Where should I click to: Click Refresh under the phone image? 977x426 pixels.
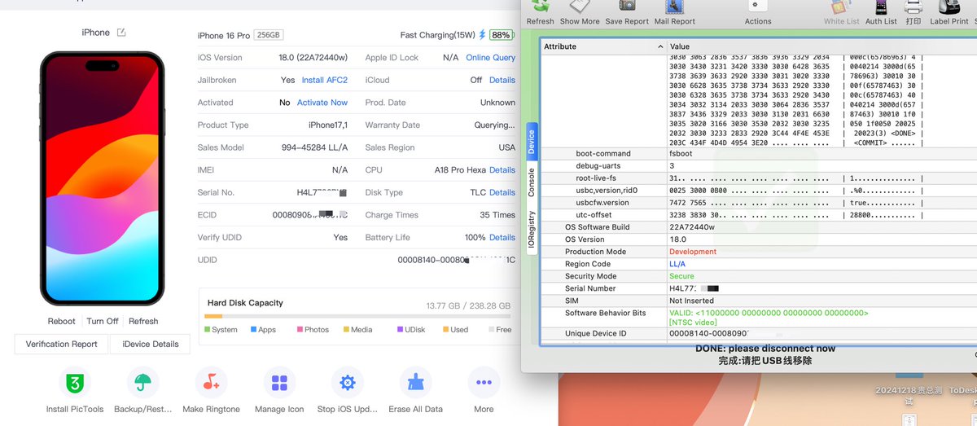point(143,321)
